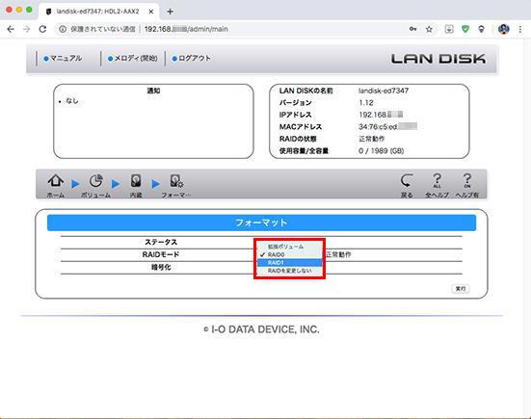Viewport: 531px width, 419px height.
Task: Click the green shield extension icon
Action: coord(465,29)
